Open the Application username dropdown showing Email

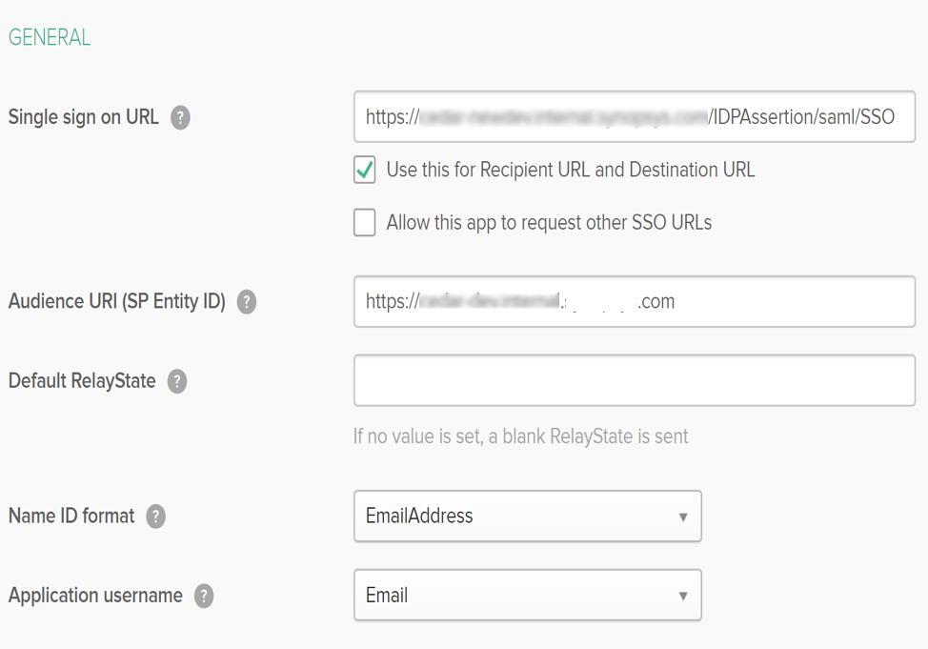click(x=528, y=595)
